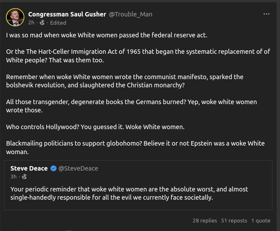Click Congressman Saul Gusher's profile avatar
The width and height of the screenshot is (280, 231).
tap(15, 17)
